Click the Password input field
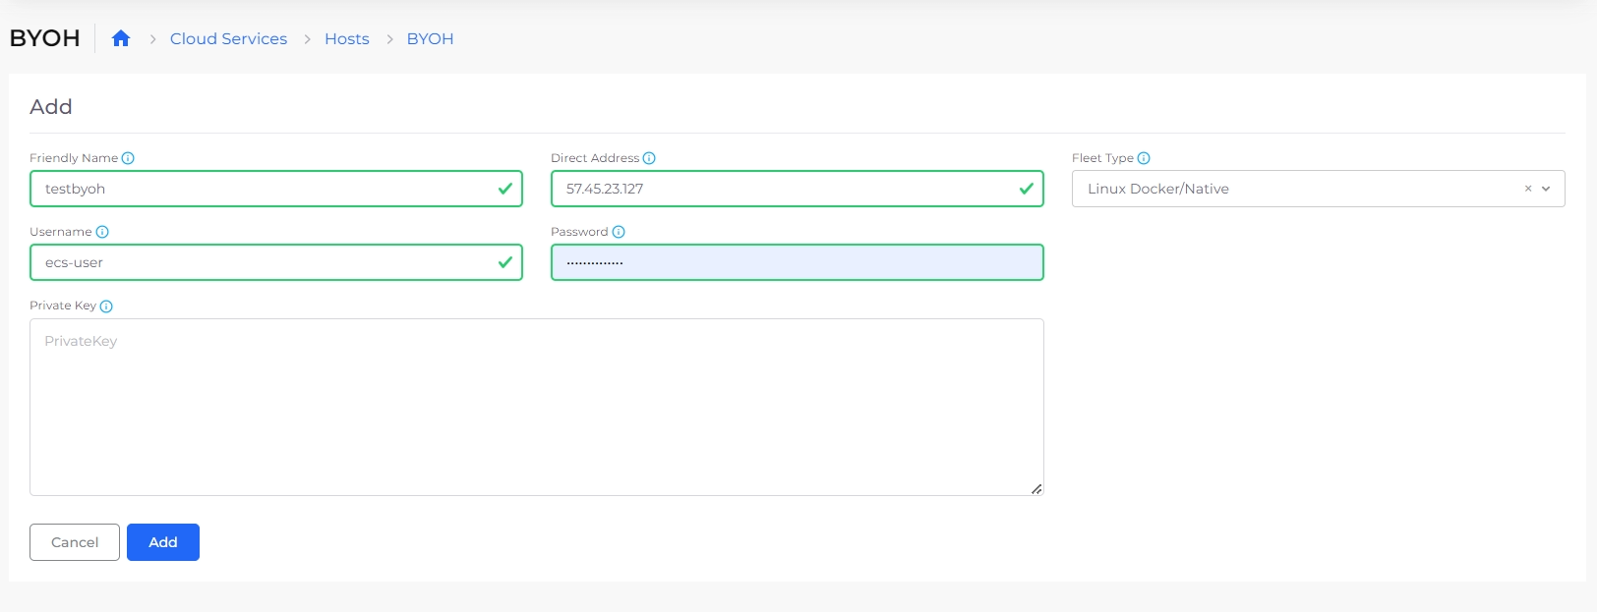 797,262
